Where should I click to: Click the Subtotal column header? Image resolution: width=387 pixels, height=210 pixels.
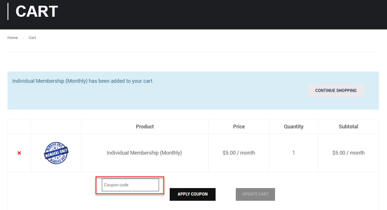[348, 127]
